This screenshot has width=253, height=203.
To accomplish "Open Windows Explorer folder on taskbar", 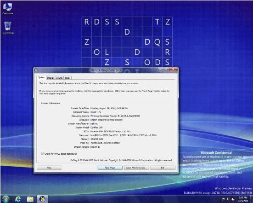I will click(30, 199).
